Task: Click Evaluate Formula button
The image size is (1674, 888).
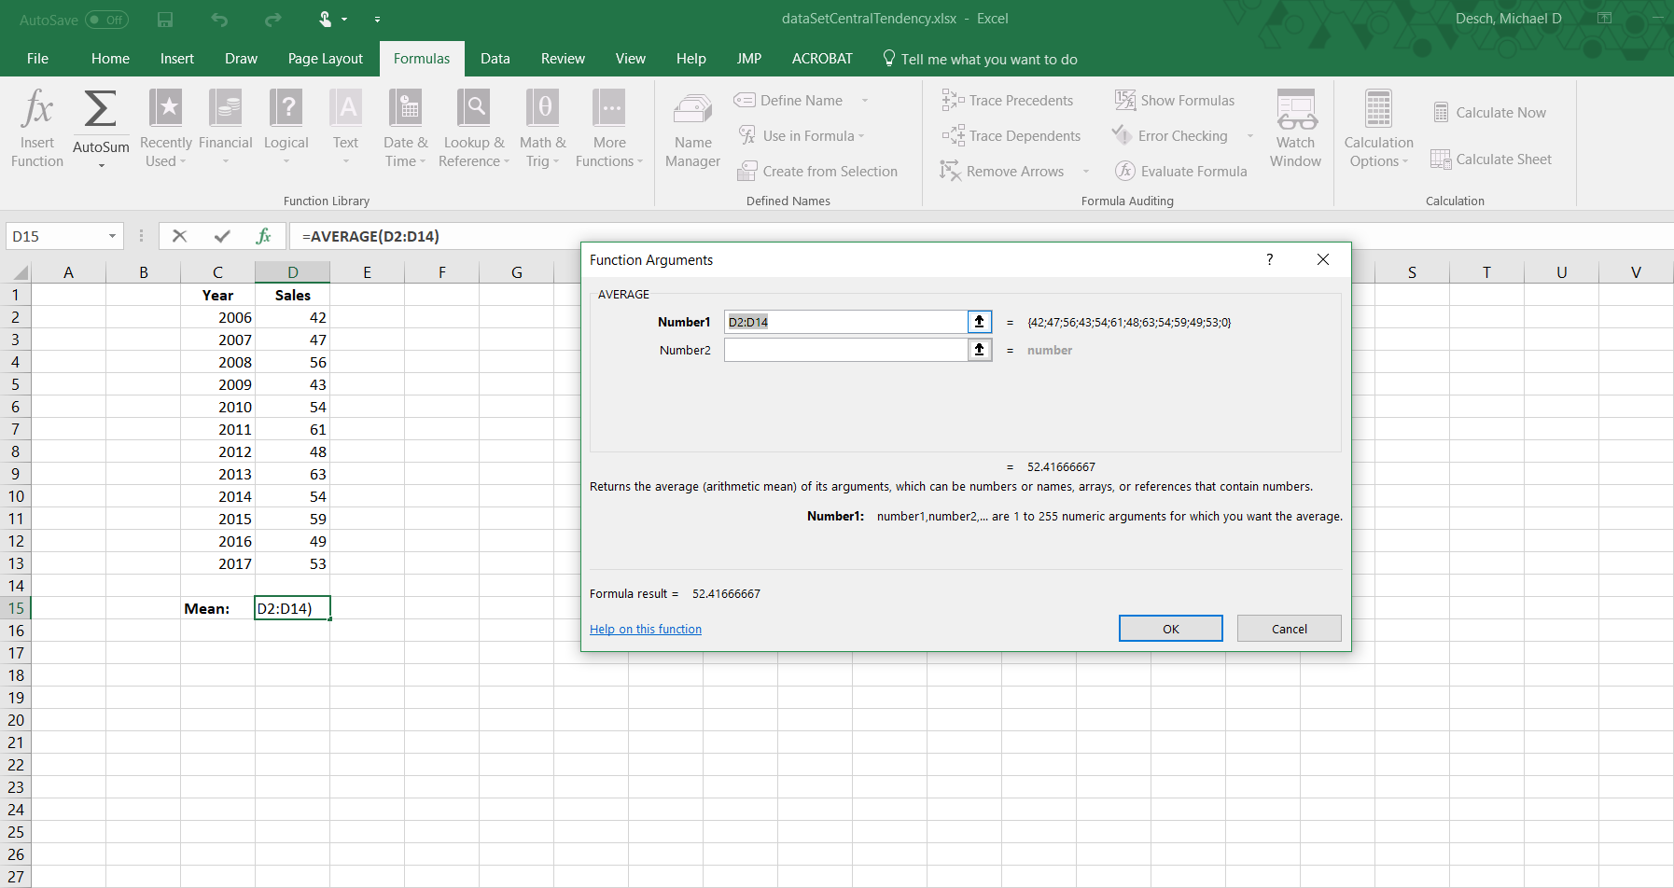Action: pos(1181,172)
